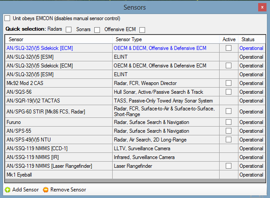Turn on the Furuno radar Active checkbox

pos(228,122)
